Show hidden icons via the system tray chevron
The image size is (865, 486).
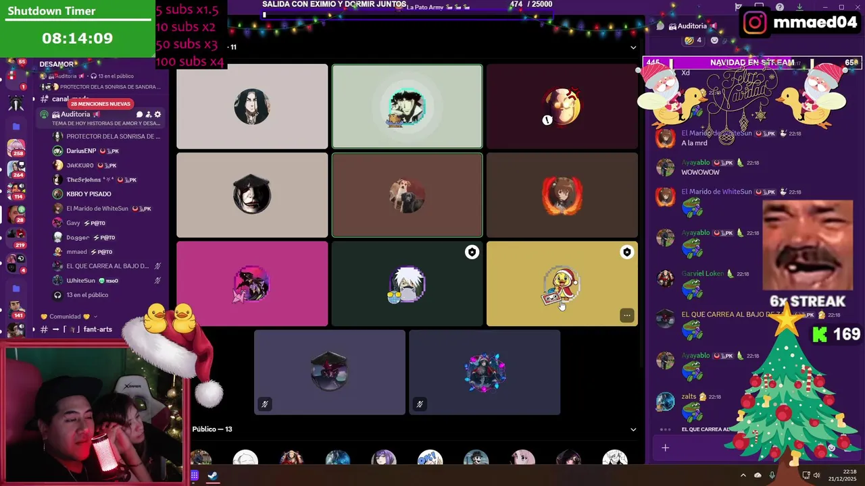pyautogui.click(x=743, y=475)
